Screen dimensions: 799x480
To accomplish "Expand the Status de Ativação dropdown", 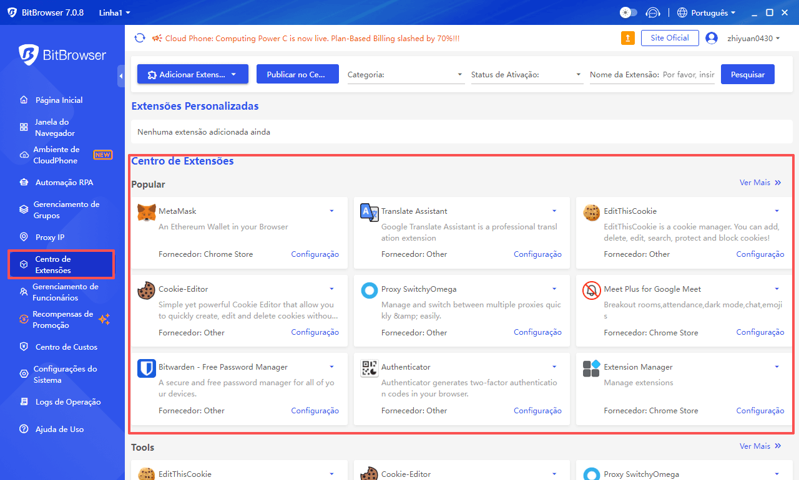I will (526, 74).
